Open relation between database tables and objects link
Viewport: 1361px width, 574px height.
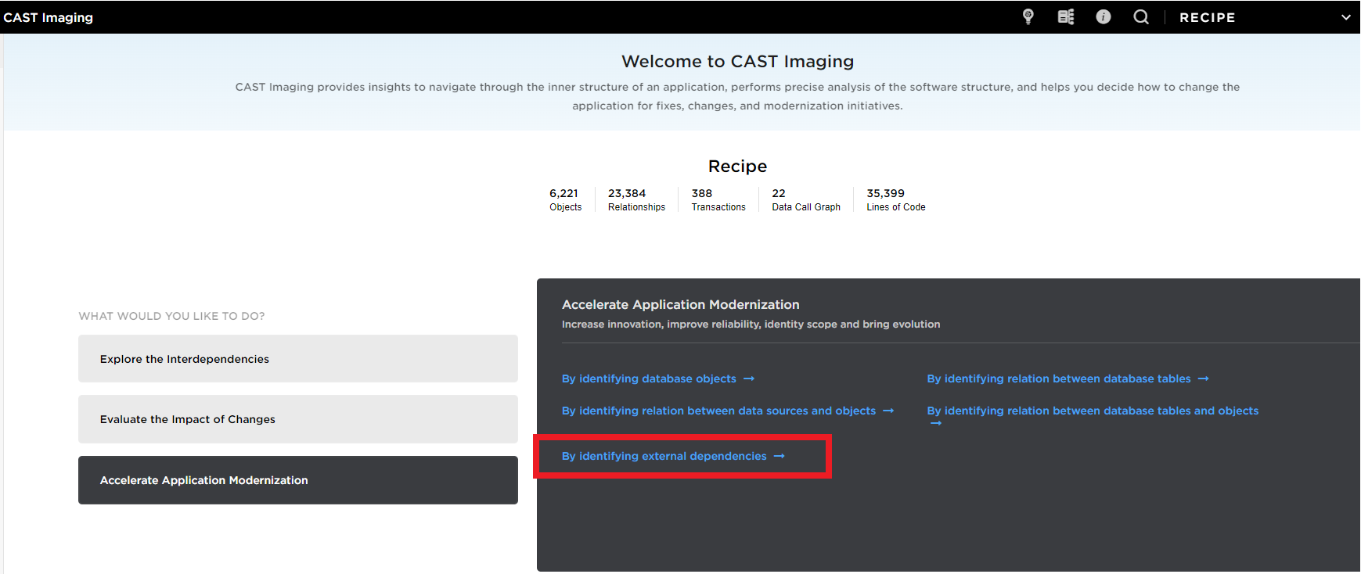(1093, 411)
